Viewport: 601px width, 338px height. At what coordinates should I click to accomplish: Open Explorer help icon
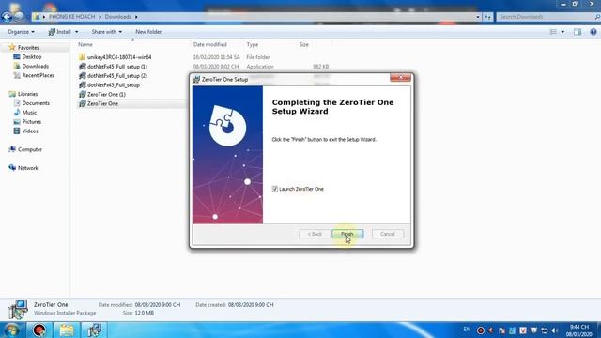593,32
